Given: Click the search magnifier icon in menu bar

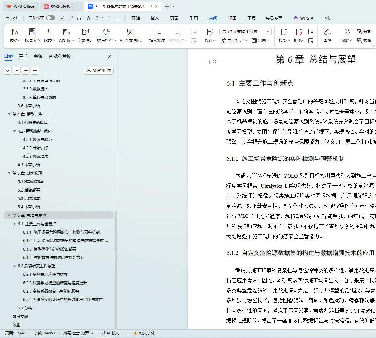Looking at the screenshot, I should 328,18.
